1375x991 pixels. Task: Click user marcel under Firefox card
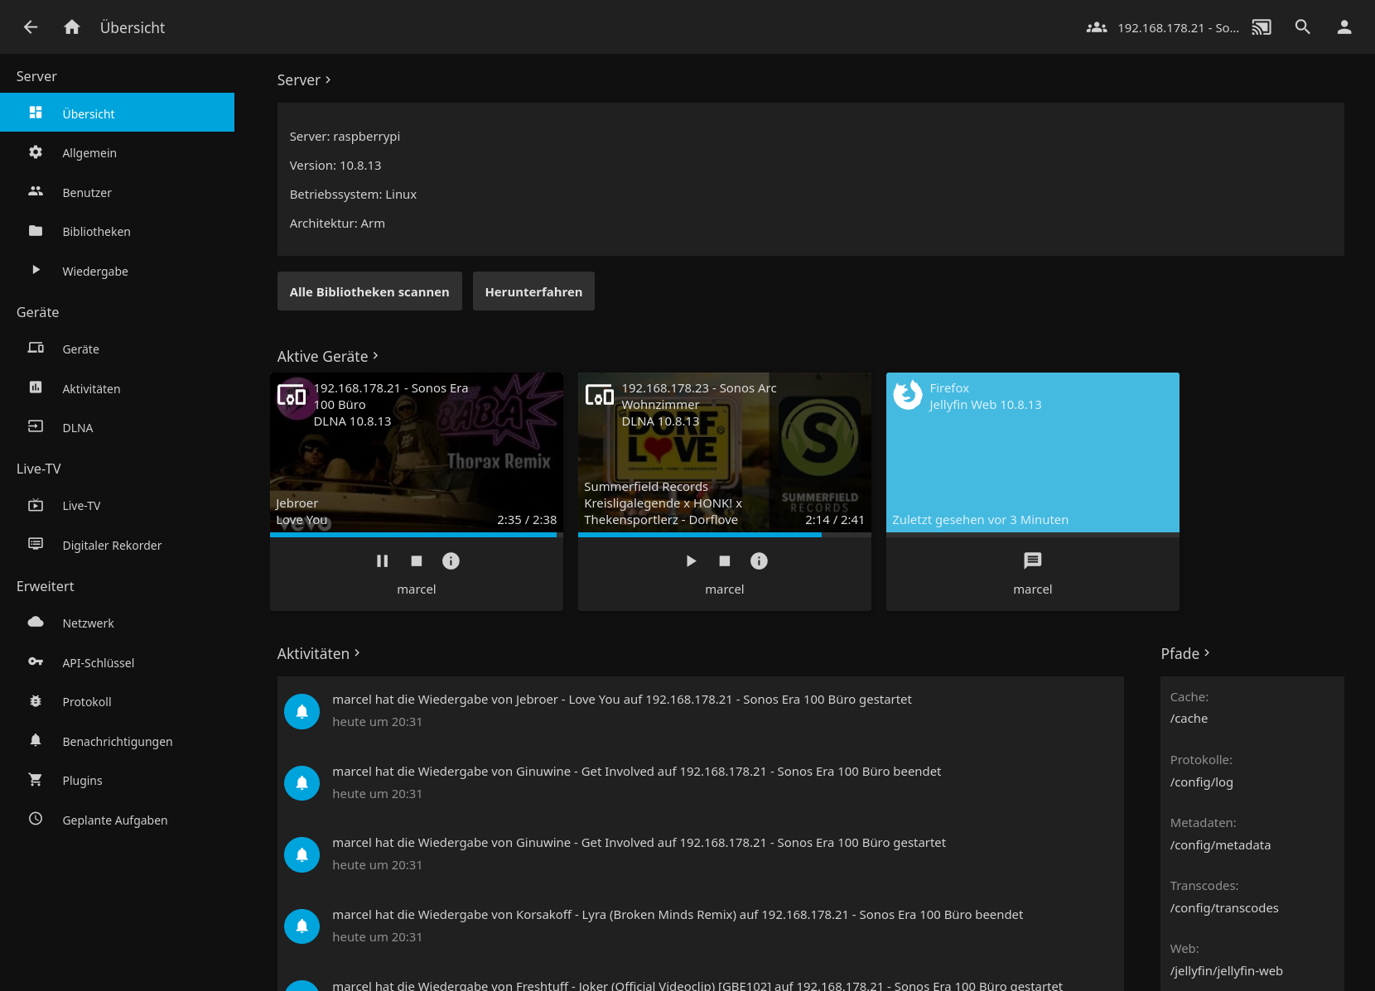[1033, 589]
